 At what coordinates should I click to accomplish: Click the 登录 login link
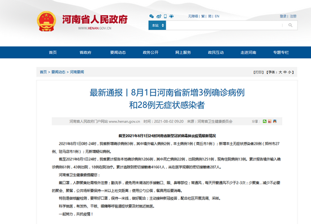(283, 16)
